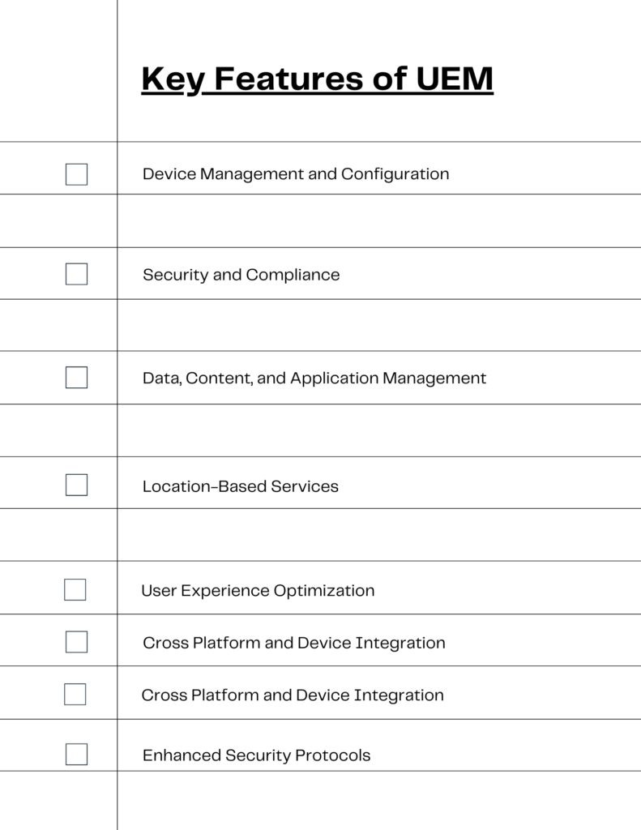This screenshot has height=830, width=641.
Task: Click the Key Features of UEM heading
Action: (x=317, y=79)
